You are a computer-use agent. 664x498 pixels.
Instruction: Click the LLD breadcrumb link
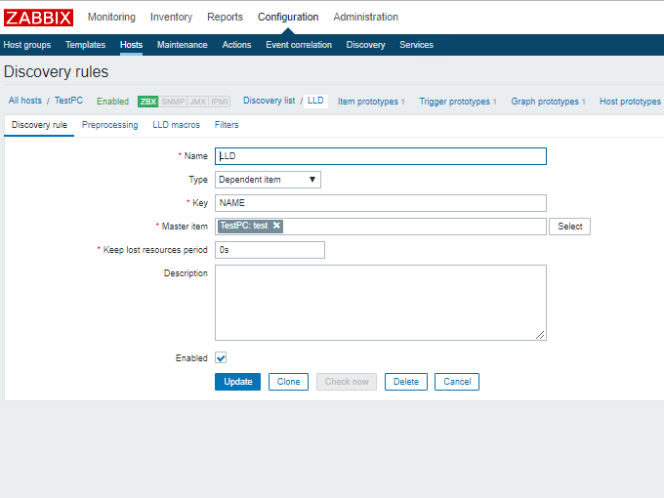pyautogui.click(x=315, y=101)
